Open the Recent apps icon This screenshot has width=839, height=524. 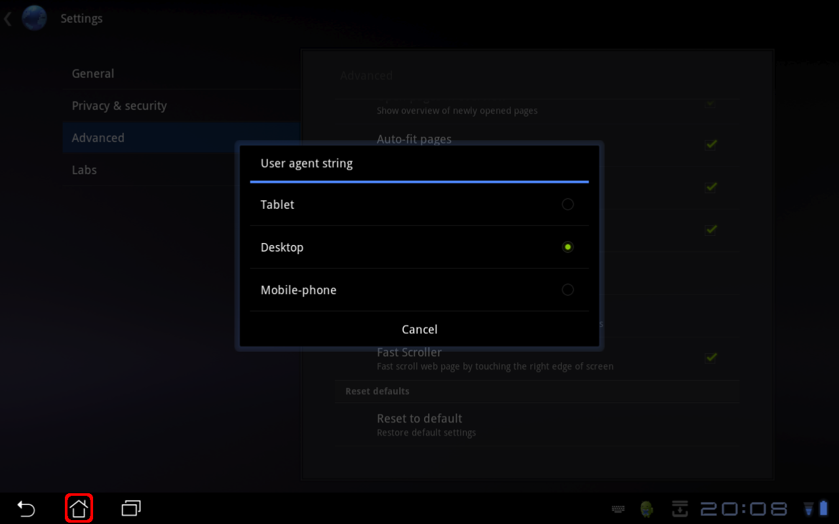point(131,508)
